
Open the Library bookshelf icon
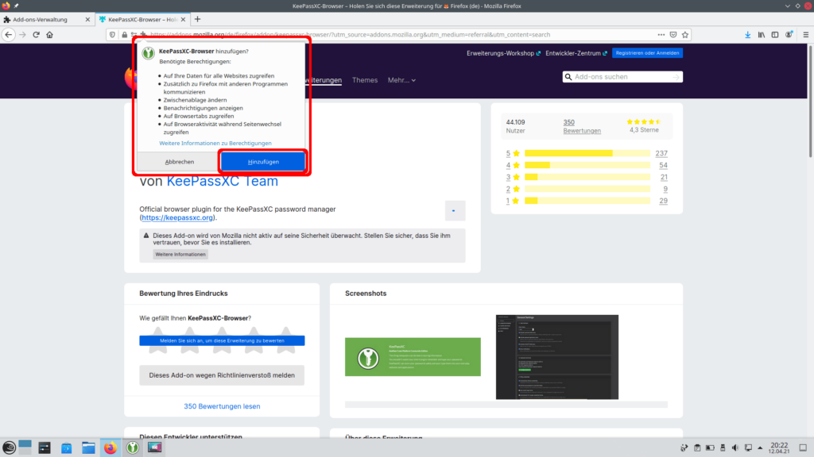(x=762, y=35)
